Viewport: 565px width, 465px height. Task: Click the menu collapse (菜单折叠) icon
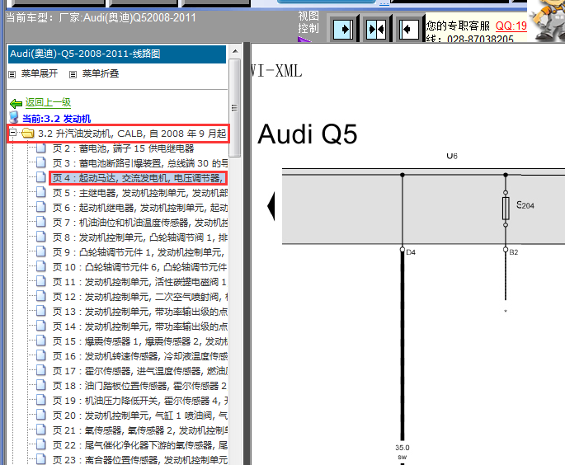pyautogui.click(x=73, y=74)
